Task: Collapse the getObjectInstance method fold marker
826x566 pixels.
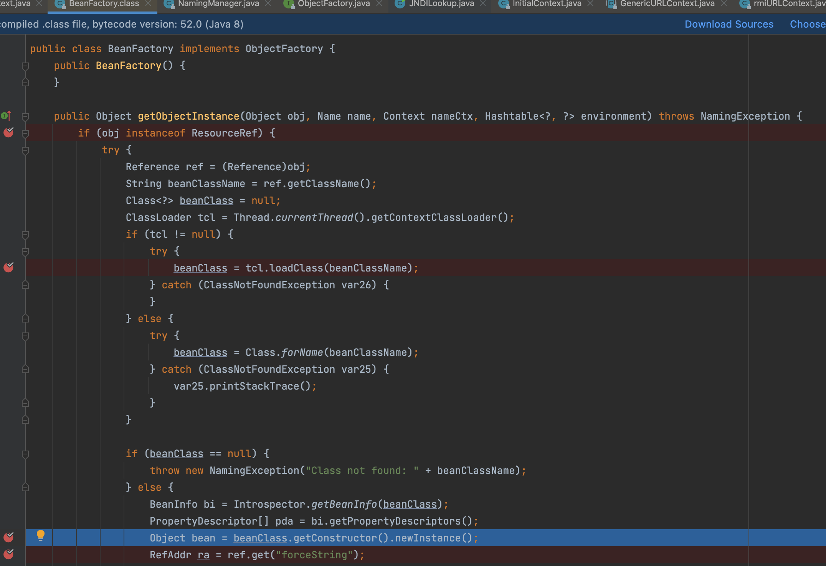Action: pyautogui.click(x=25, y=117)
